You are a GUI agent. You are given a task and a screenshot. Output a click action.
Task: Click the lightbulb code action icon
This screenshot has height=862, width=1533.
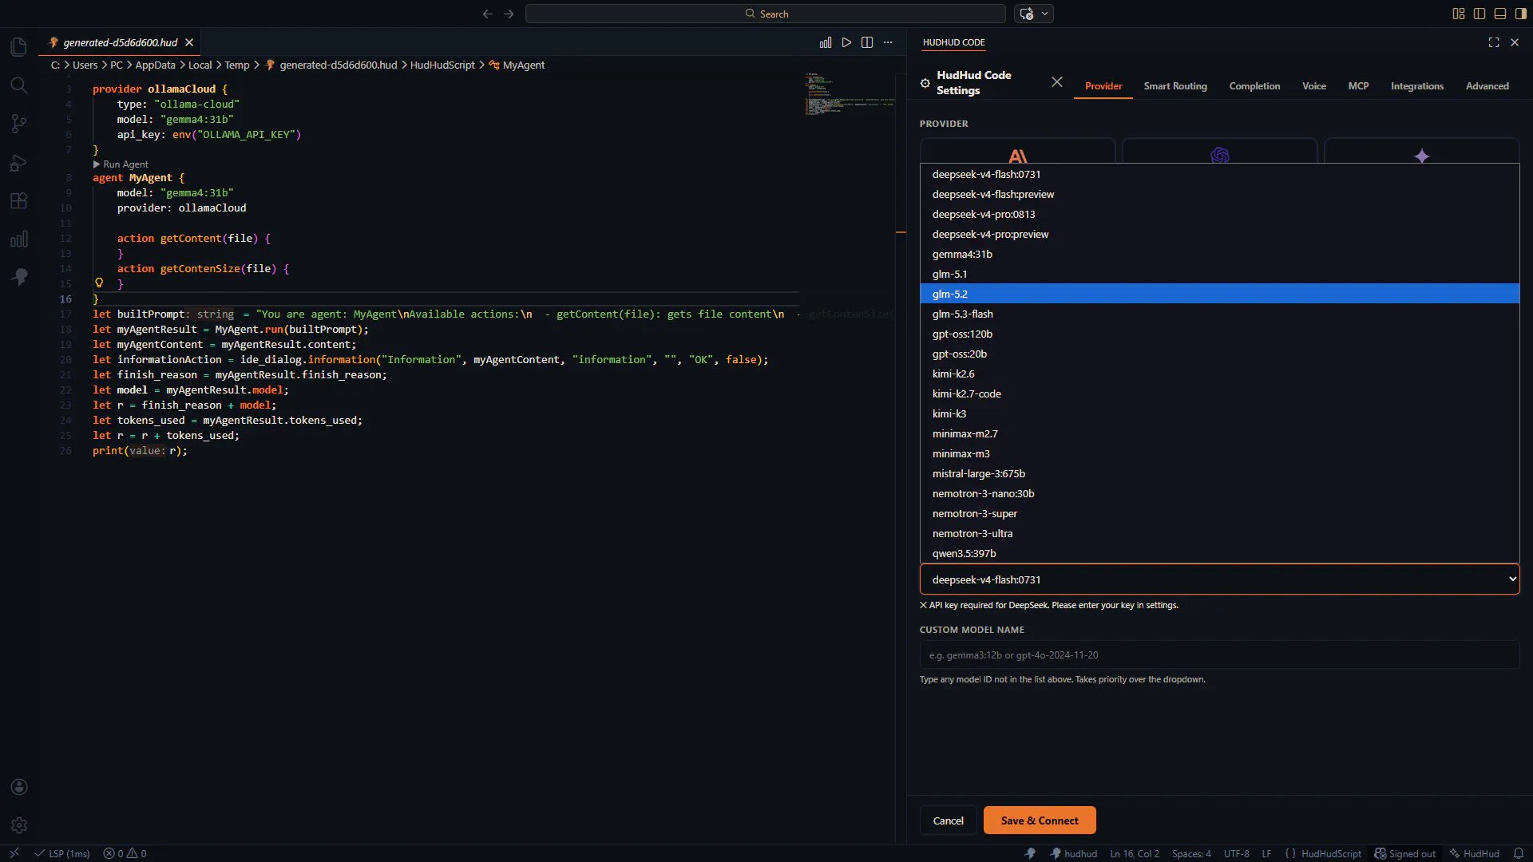coord(99,283)
